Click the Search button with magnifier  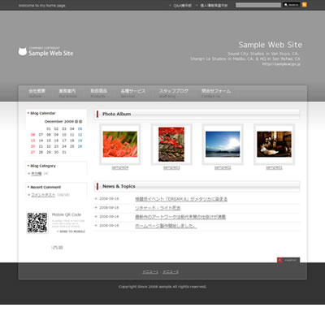[x=292, y=5]
